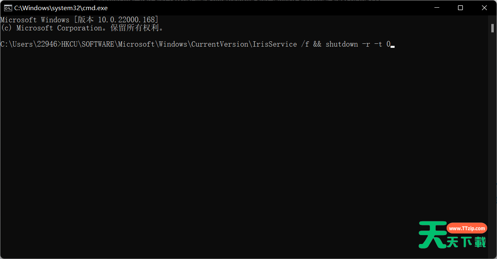This screenshot has height=259, width=497.
Task: Click the blinking cursor after 0
Action: click(x=393, y=45)
